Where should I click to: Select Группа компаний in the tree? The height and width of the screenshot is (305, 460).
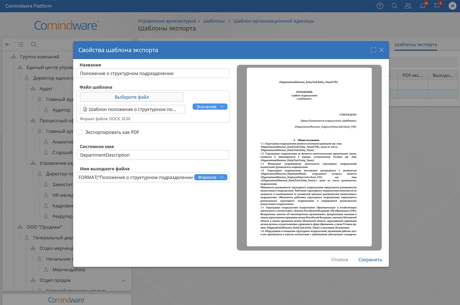[40, 57]
